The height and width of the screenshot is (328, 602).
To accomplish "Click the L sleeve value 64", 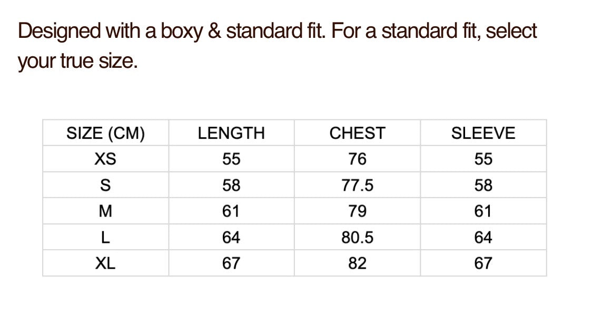I will [x=483, y=237].
